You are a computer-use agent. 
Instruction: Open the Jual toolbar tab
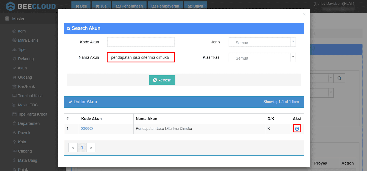[101, 6]
